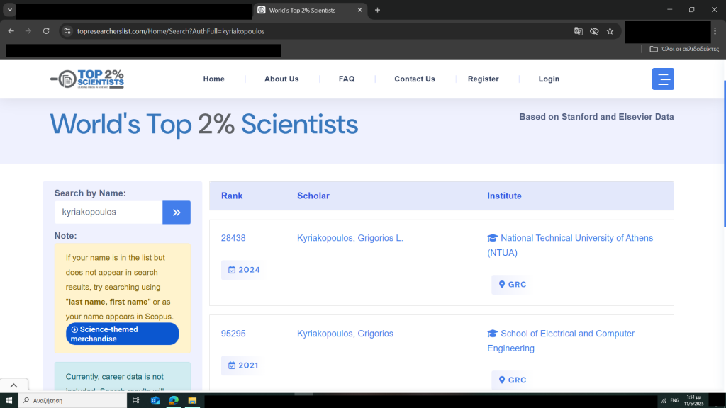Open a new browser tab
This screenshot has height=408, width=726.
coord(377,10)
